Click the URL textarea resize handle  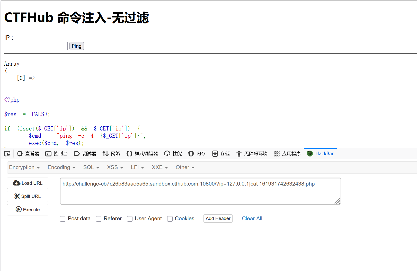click(338, 201)
